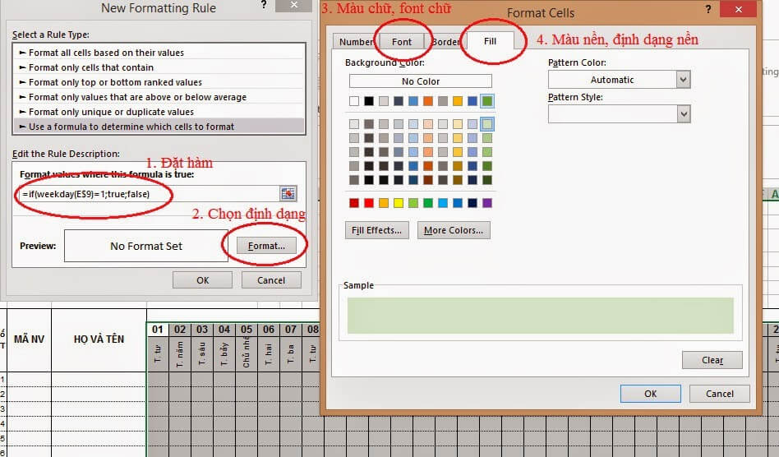Close the Format Cells dialog

click(x=742, y=11)
